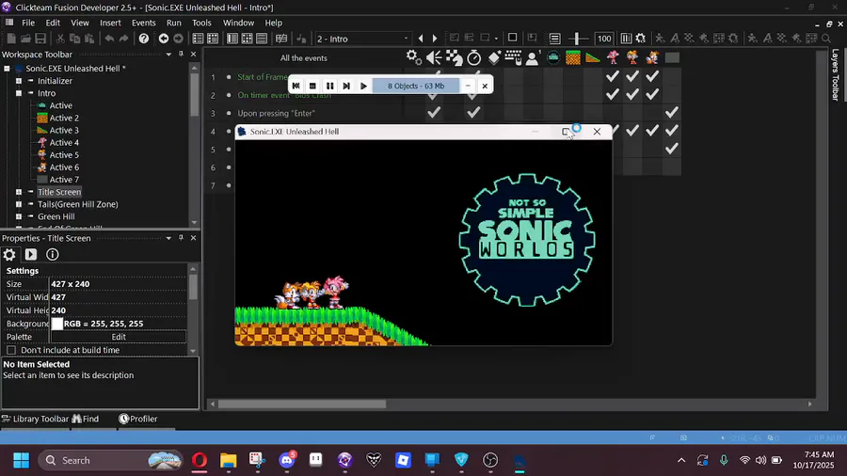Rewind the running preview to start

point(296,86)
